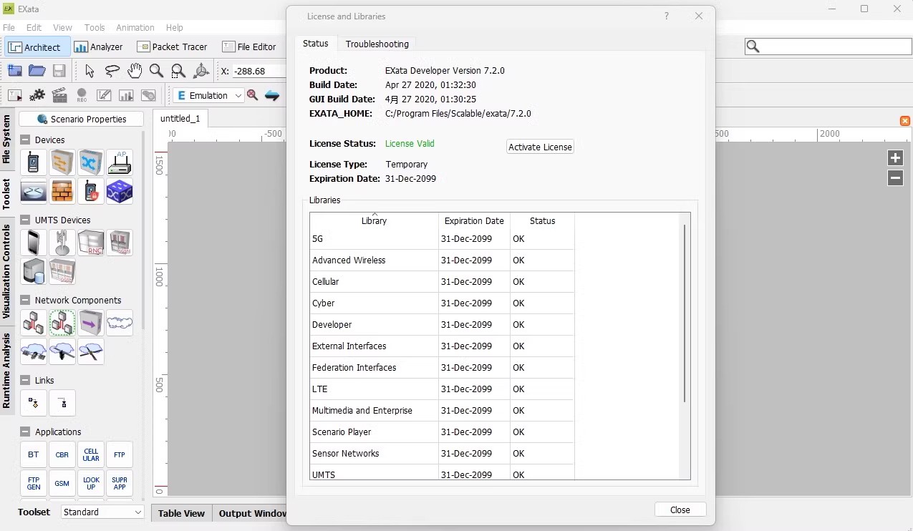Select the purple ATM switch cube device
Image resolution: width=913 pixels, height=531 pixels.
tap(120, 191)
